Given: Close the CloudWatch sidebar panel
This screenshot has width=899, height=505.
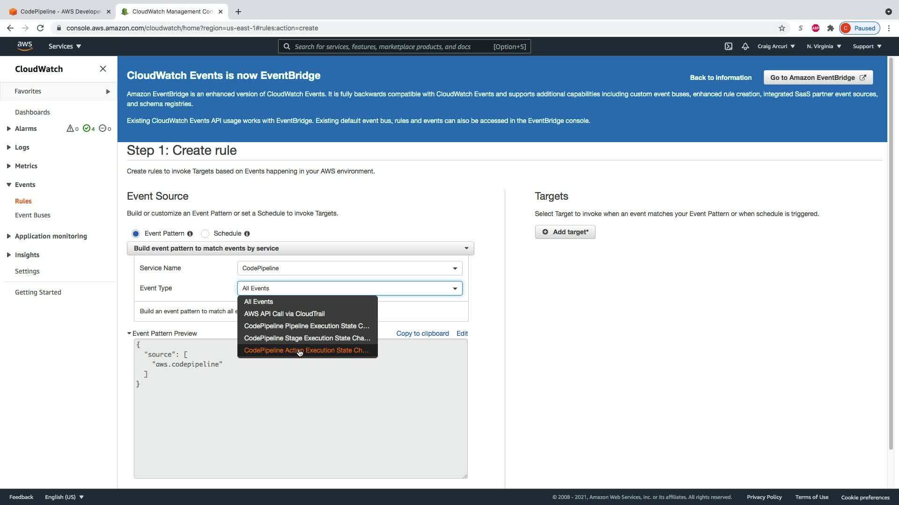Looking at the screenshot, I should [103, 69].
